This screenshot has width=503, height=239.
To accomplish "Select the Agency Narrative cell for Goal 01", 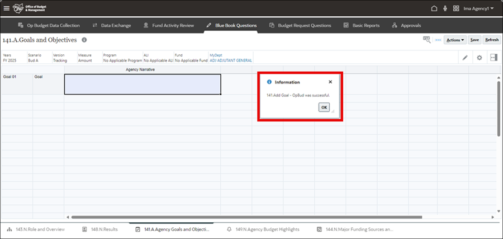I will tap(143, 84).
